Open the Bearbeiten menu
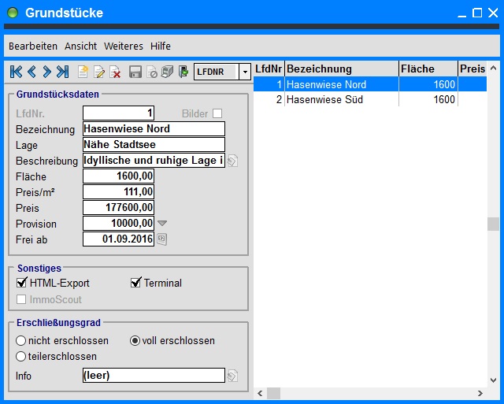Screen dimensions: 504x404 point(33,46)
